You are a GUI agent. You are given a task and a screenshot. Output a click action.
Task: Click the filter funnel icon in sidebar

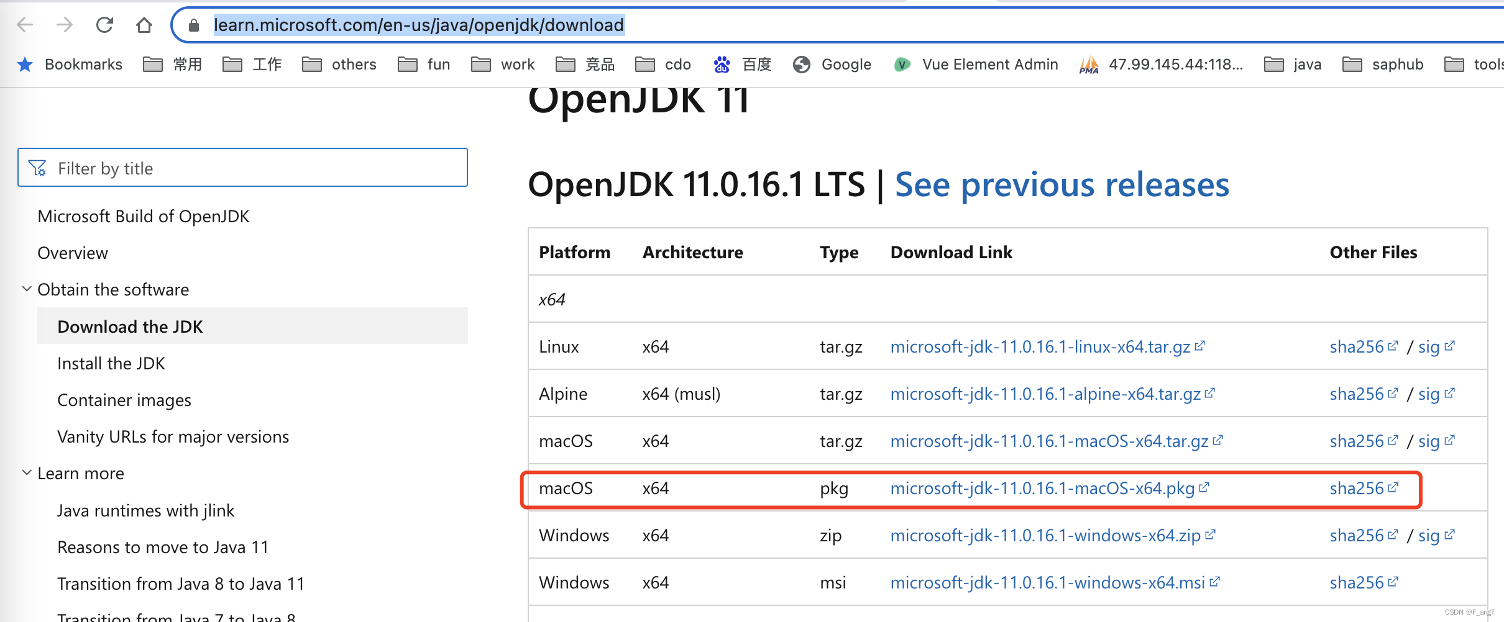point(37,168)
